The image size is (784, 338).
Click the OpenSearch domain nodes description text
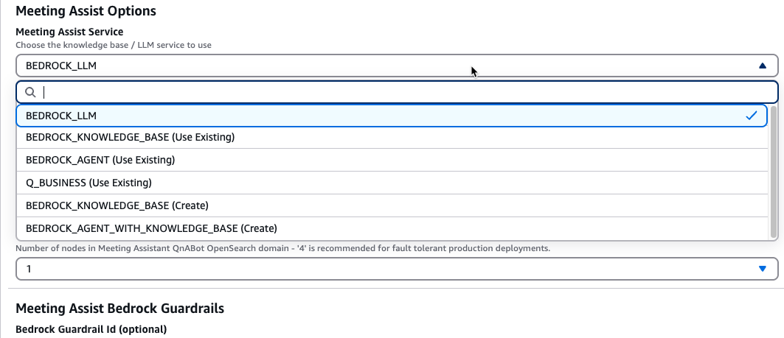283,248
